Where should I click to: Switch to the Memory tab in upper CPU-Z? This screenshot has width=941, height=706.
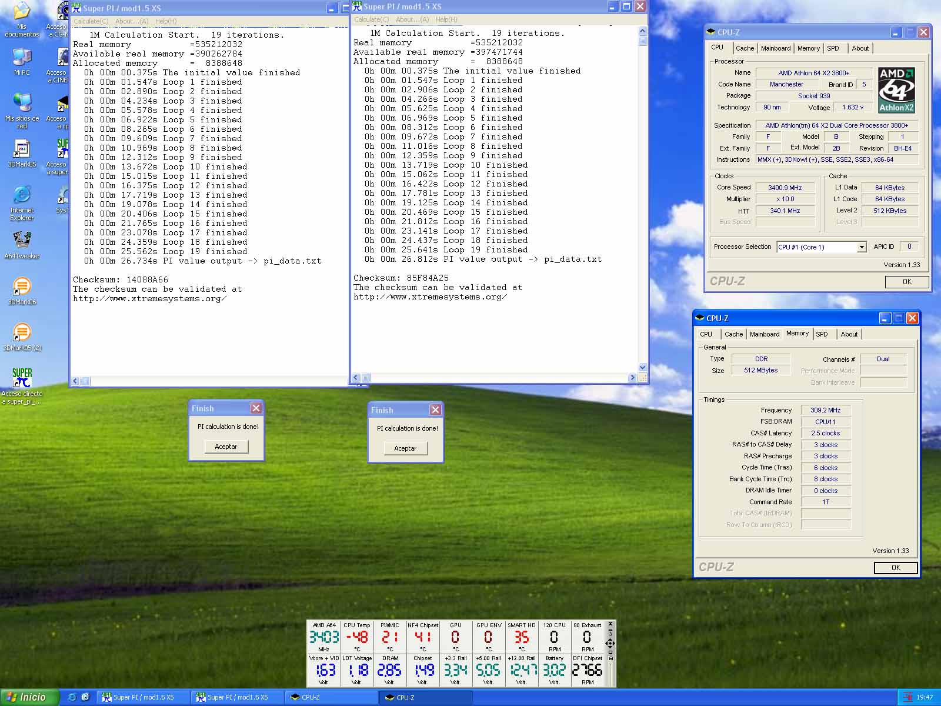point(809,48)
